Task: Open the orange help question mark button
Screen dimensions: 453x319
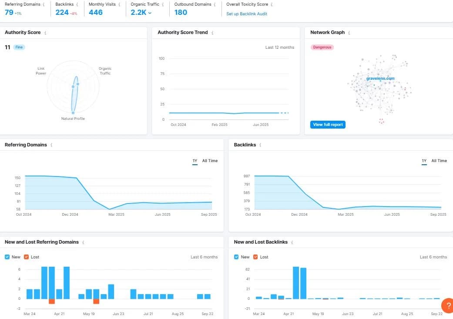Action: [448, 305]
